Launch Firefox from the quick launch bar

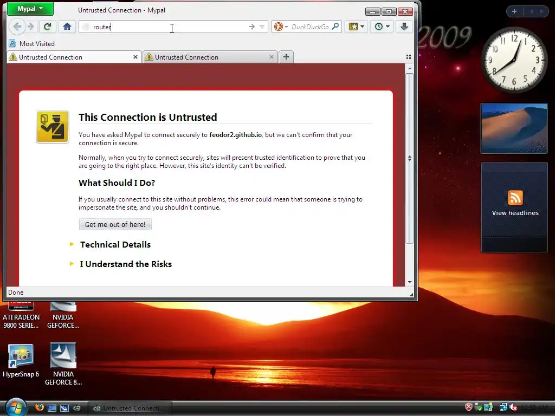click(x=39, y=408)
